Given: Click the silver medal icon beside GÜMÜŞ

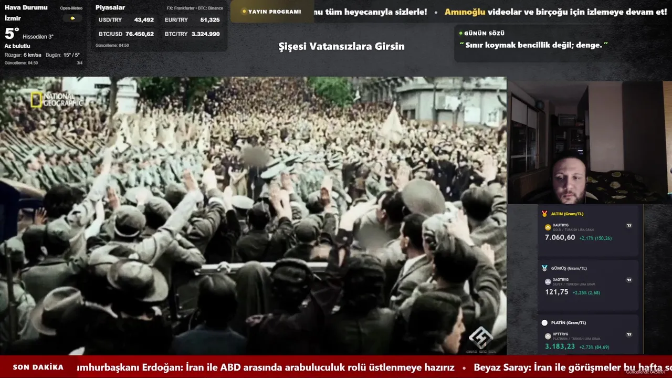Looking at the screenshot, I should click(544, 268).
